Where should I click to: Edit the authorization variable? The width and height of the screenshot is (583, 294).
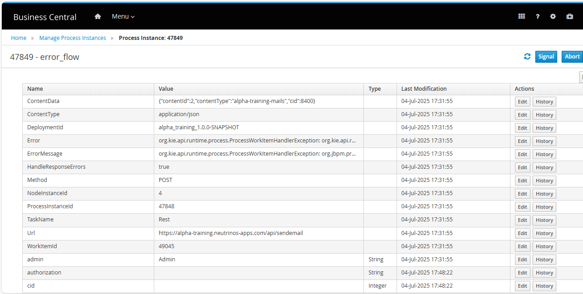[x=522, y=273]
